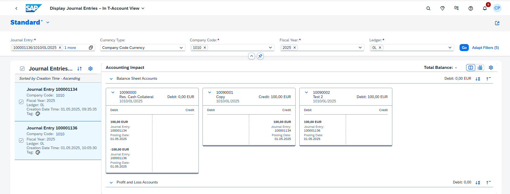Select Journal Entry 100001134 title
The width and height of the screenshot is (510, 194).
click(x=52, y=89)
